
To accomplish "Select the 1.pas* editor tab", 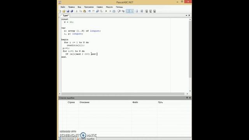I will pyautogui.click(x=66, y=16).
